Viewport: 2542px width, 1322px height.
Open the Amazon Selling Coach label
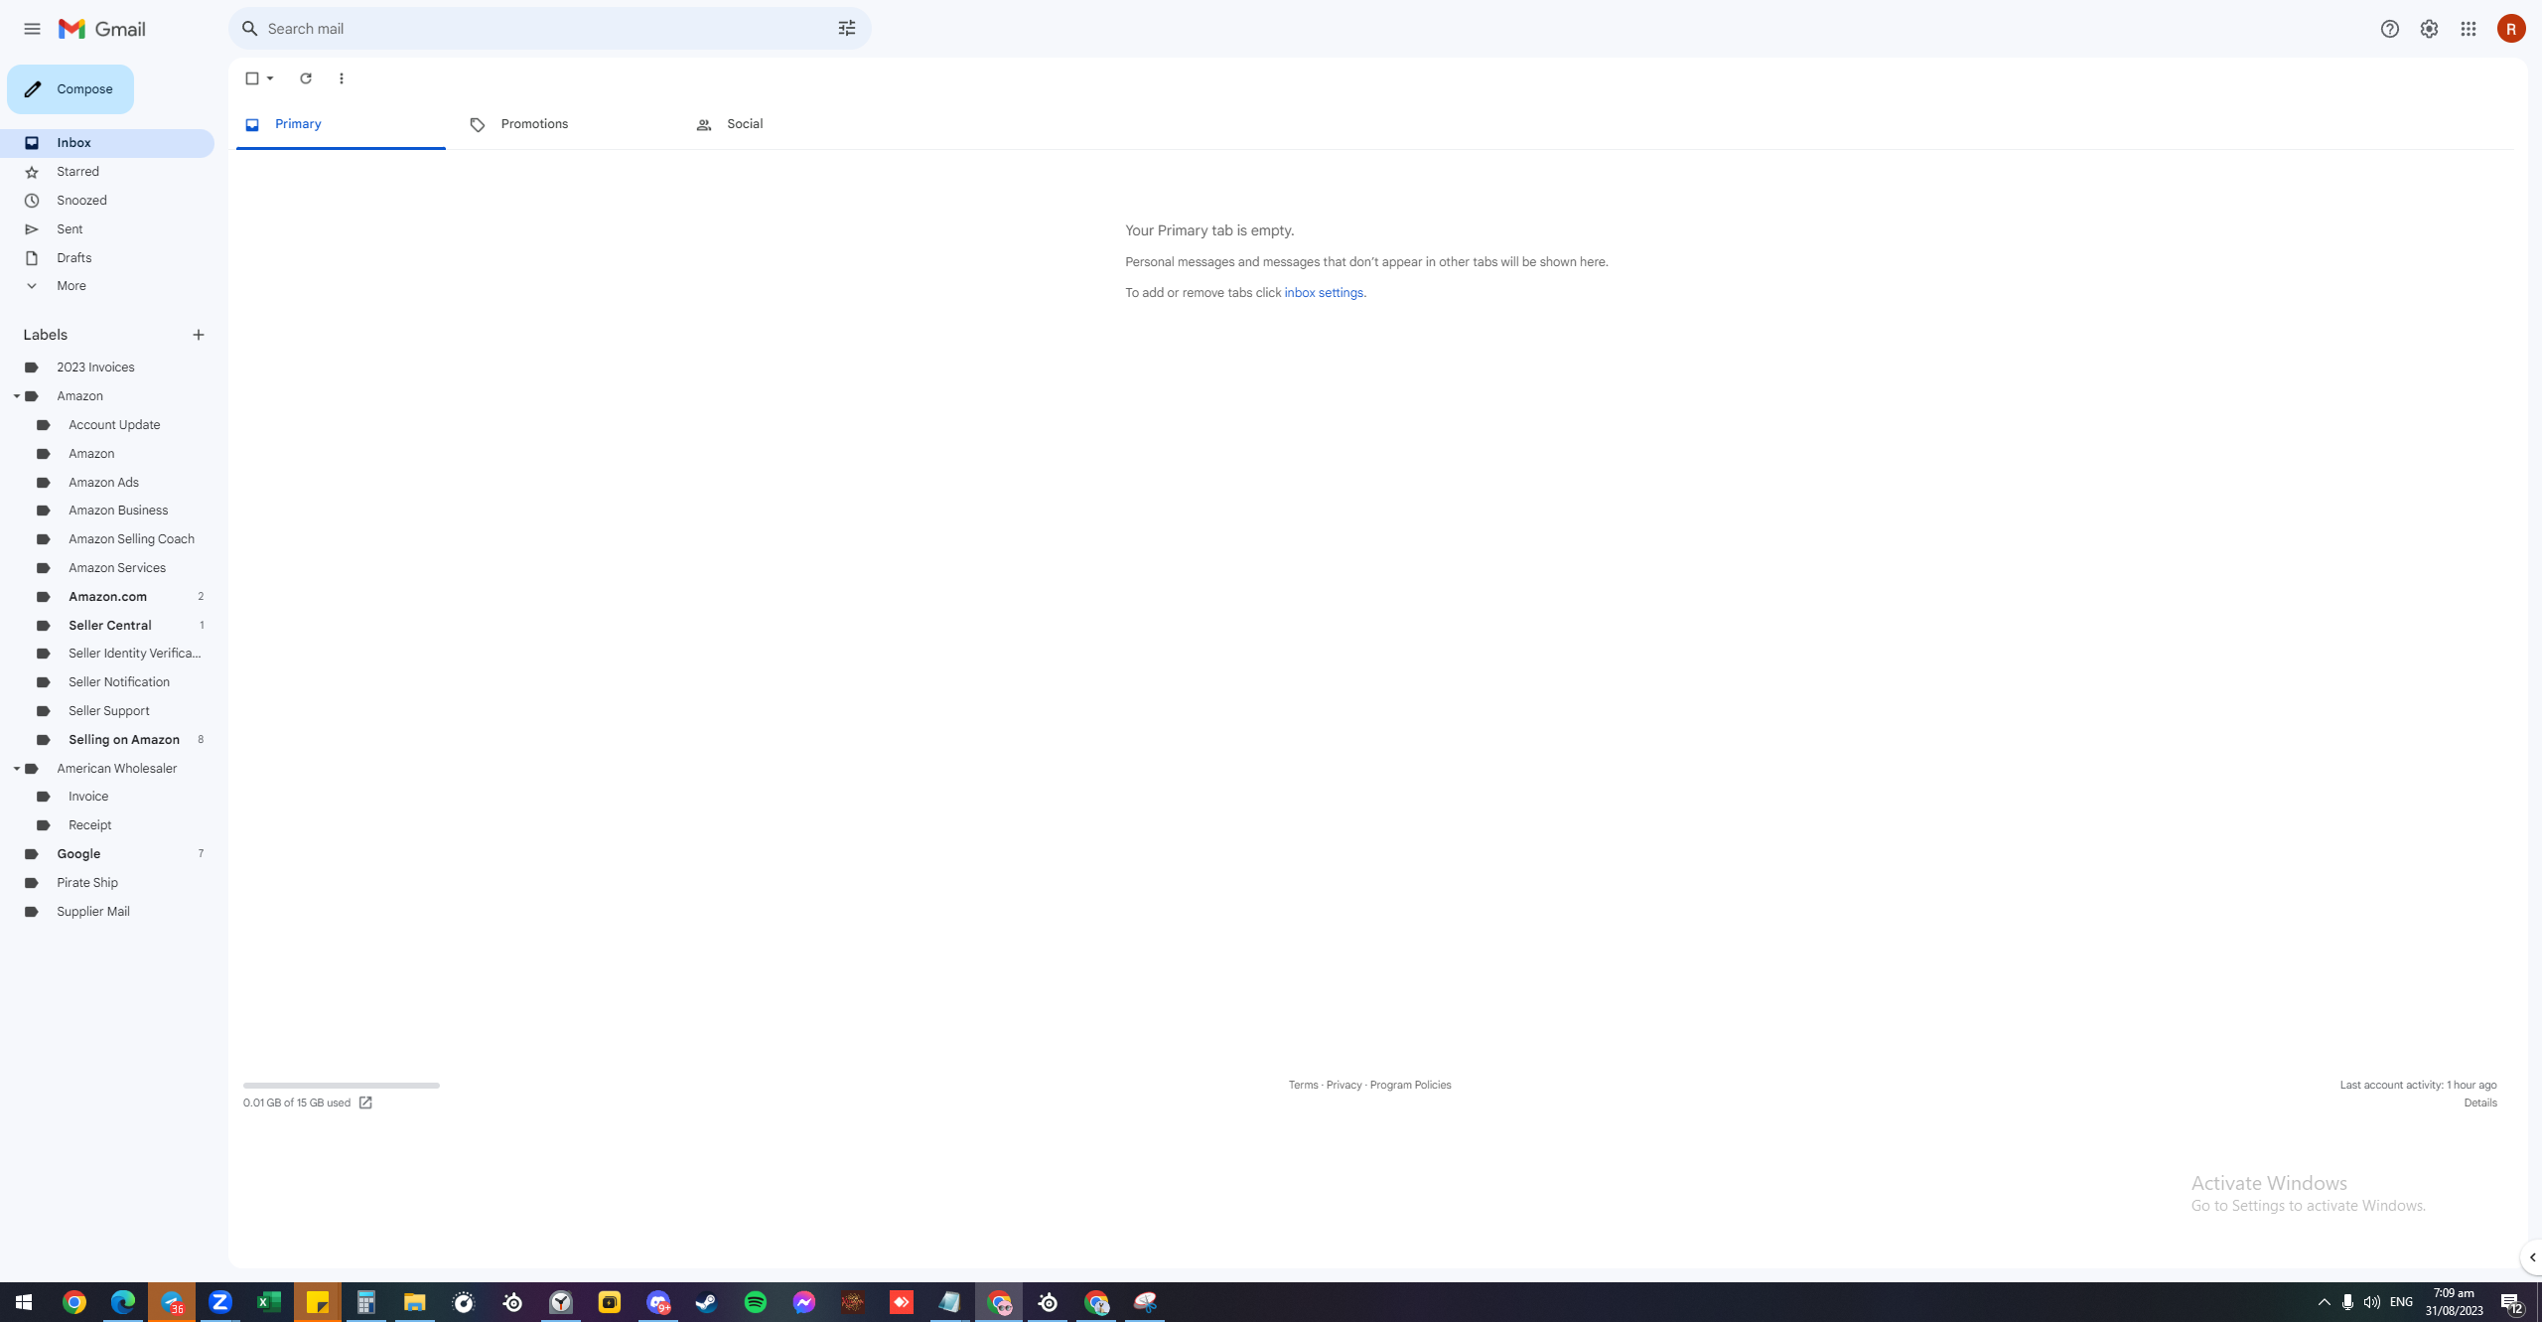107,539
